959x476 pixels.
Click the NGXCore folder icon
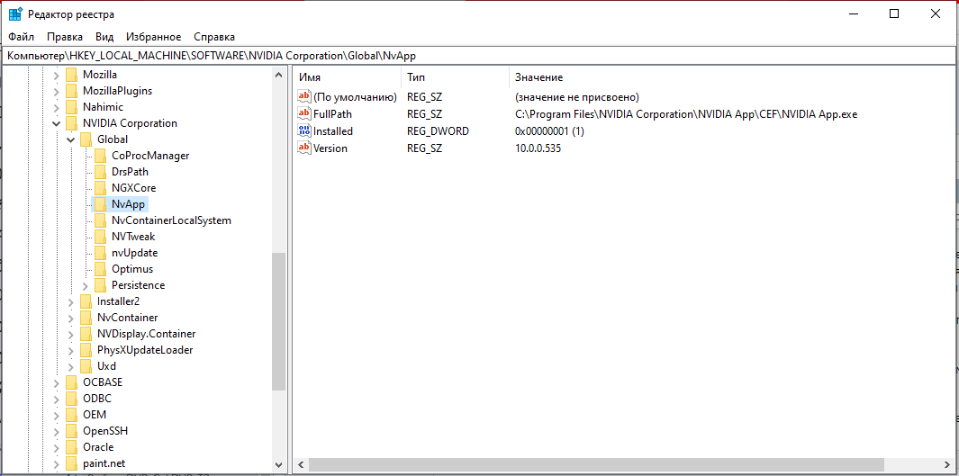point(101,188)
